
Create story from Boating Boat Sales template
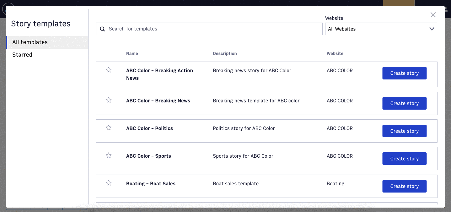(404, 186)
